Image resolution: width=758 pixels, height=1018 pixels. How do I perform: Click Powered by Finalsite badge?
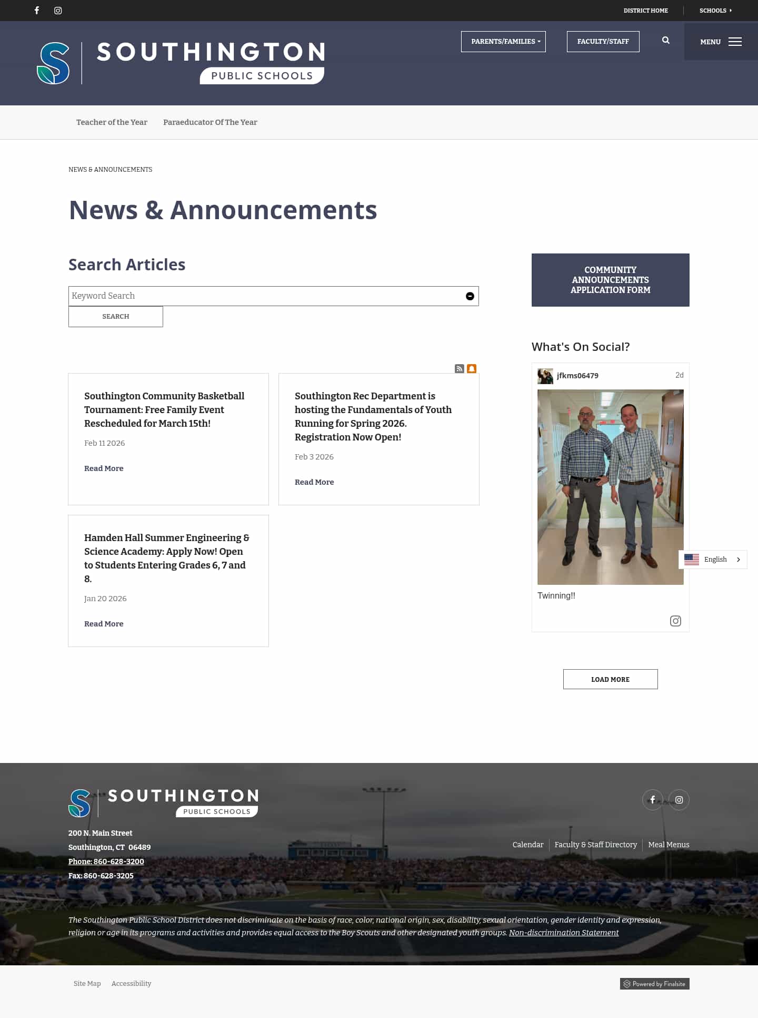tap(655, 984)
